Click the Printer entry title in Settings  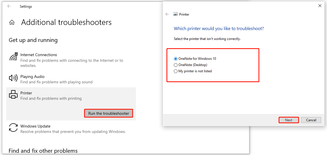[26, 93]
